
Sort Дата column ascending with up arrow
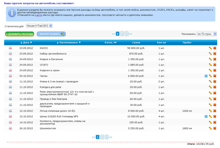21,43
